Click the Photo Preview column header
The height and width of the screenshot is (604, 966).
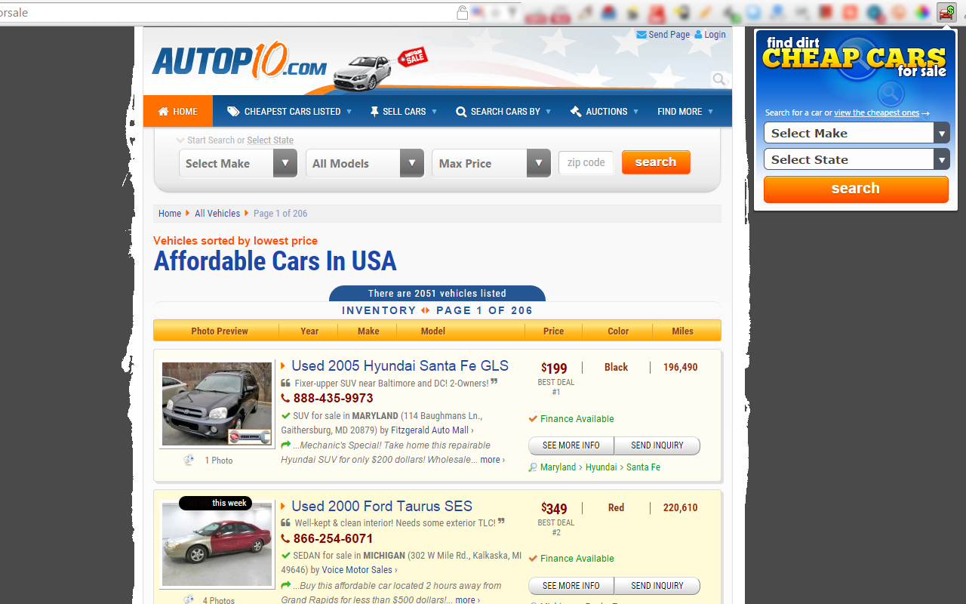point(220,331)
